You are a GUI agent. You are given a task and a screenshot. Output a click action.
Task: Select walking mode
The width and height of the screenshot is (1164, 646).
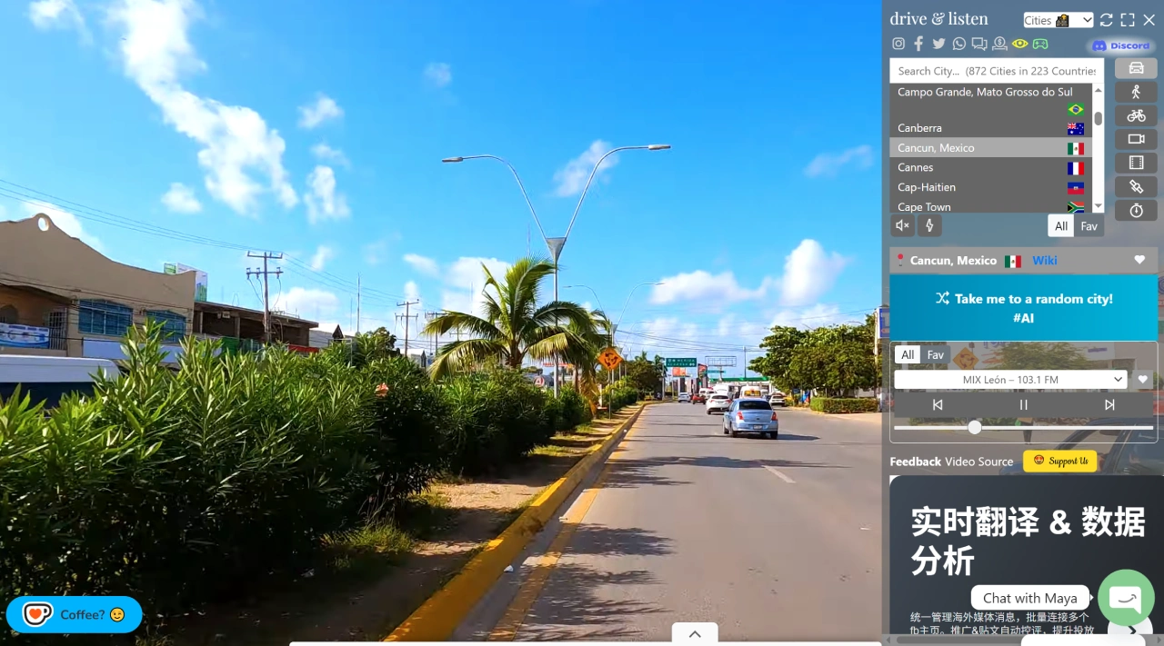click(1136, 92)
